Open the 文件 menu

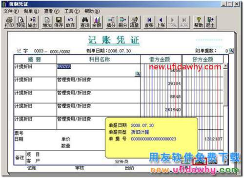pyautogui.click(x=11, y=11)
